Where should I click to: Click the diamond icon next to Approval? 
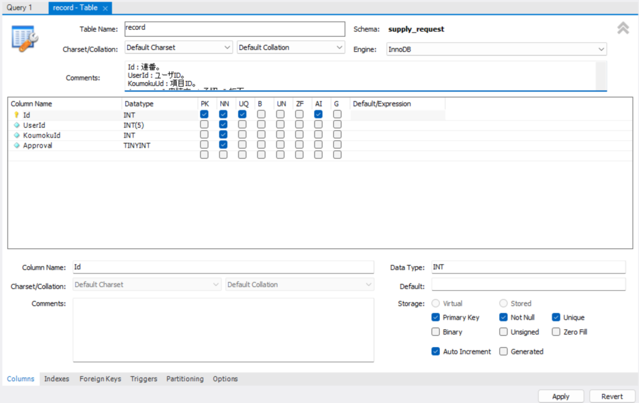17,145
